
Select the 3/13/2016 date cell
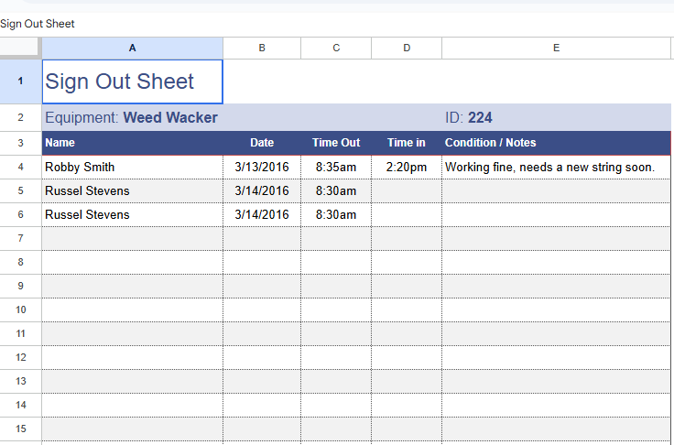[262, 167]
